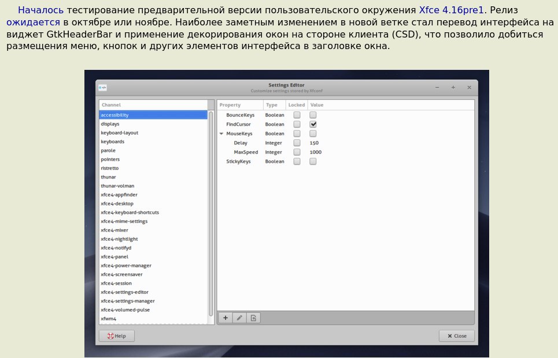Toggle Locked checkbox for FindCursor
This screenshot has height=358, width=558.
(297, 124)
